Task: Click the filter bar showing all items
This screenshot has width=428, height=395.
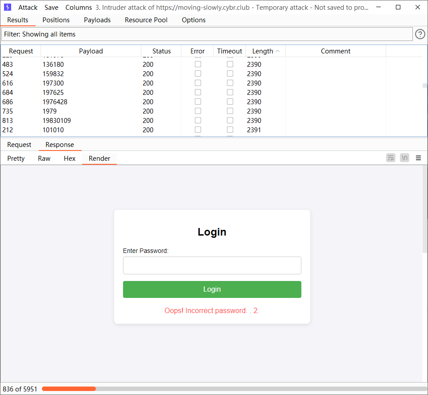Action: tap(207, 34)
